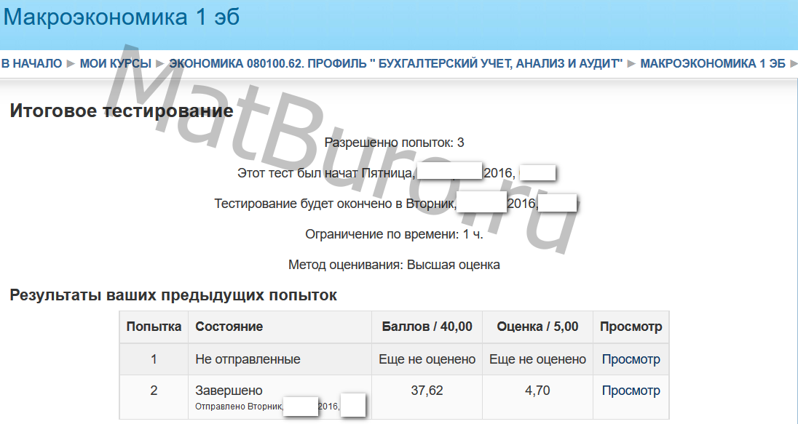Click the score 37,62 cell
798x424 pixels.
pyautogui.click(x=427, y=391)
